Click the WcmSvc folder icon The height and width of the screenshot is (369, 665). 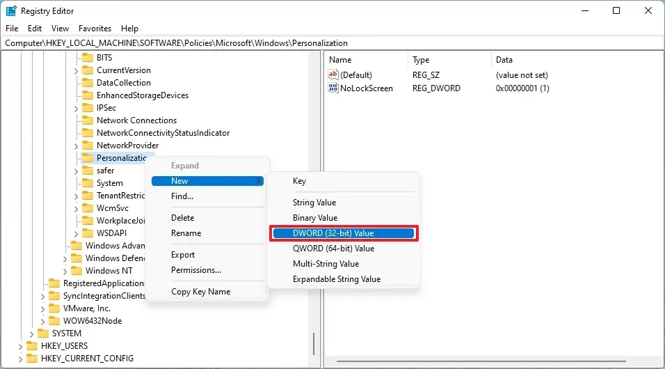88,207
